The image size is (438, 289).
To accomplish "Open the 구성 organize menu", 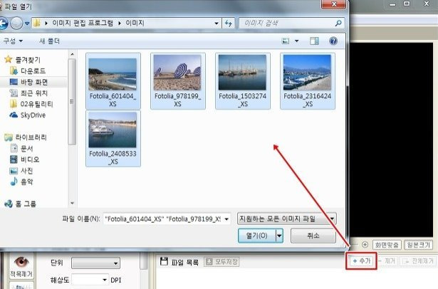I will [13, 41].
